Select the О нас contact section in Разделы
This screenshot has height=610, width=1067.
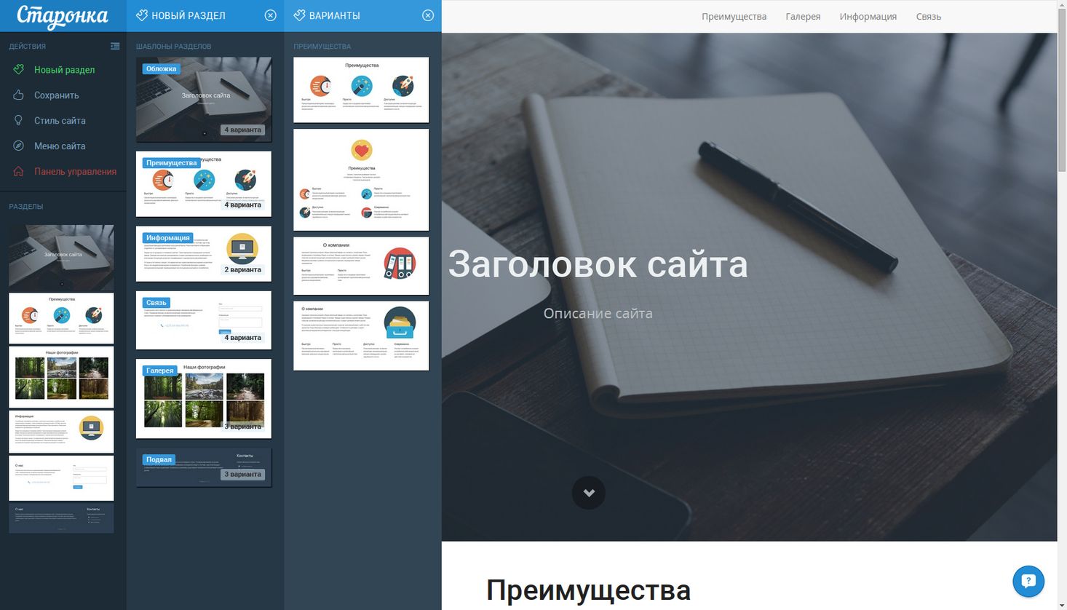[x=61, y=478]
